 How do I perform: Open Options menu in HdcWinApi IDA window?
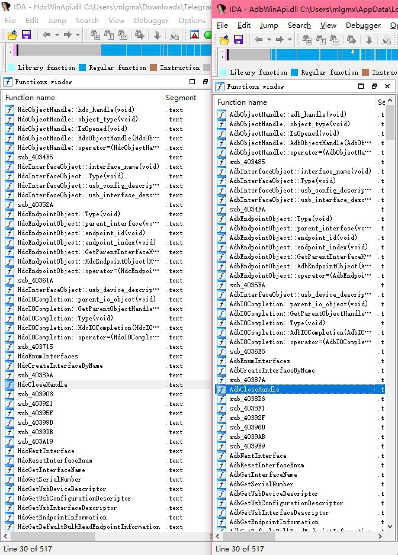coord(192,21)
